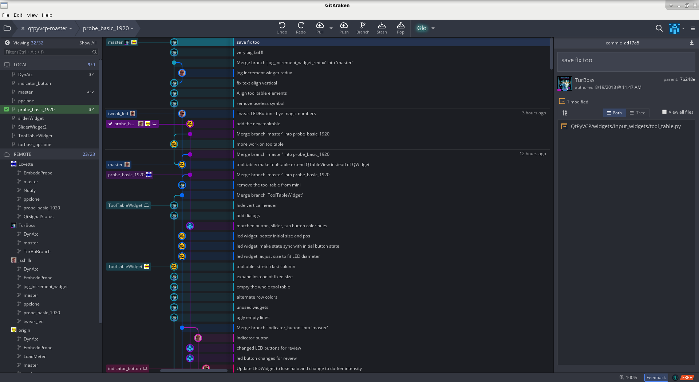Open the qtpyvcp-master repository dropdown
The height and width of the screenshot is (382, 699).
[x=71, y=28]
